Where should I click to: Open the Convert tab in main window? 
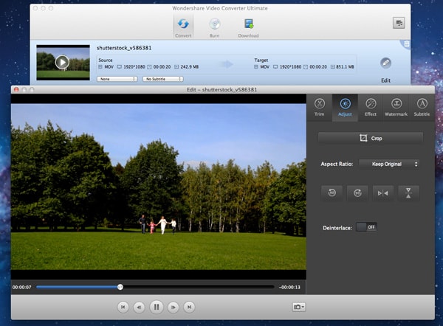(x=183, y=27)
